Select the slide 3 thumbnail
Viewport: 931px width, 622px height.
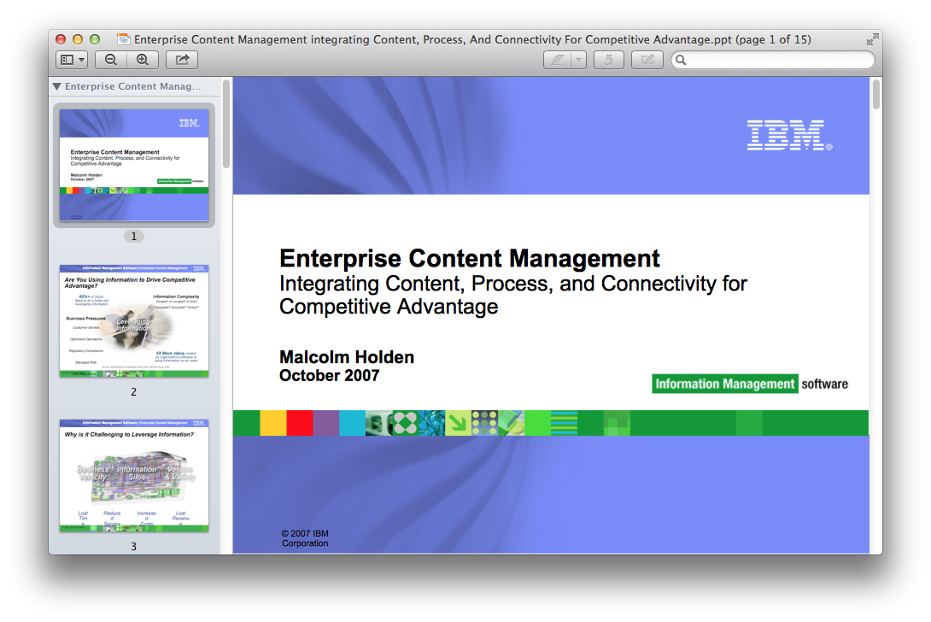[134, 475]
